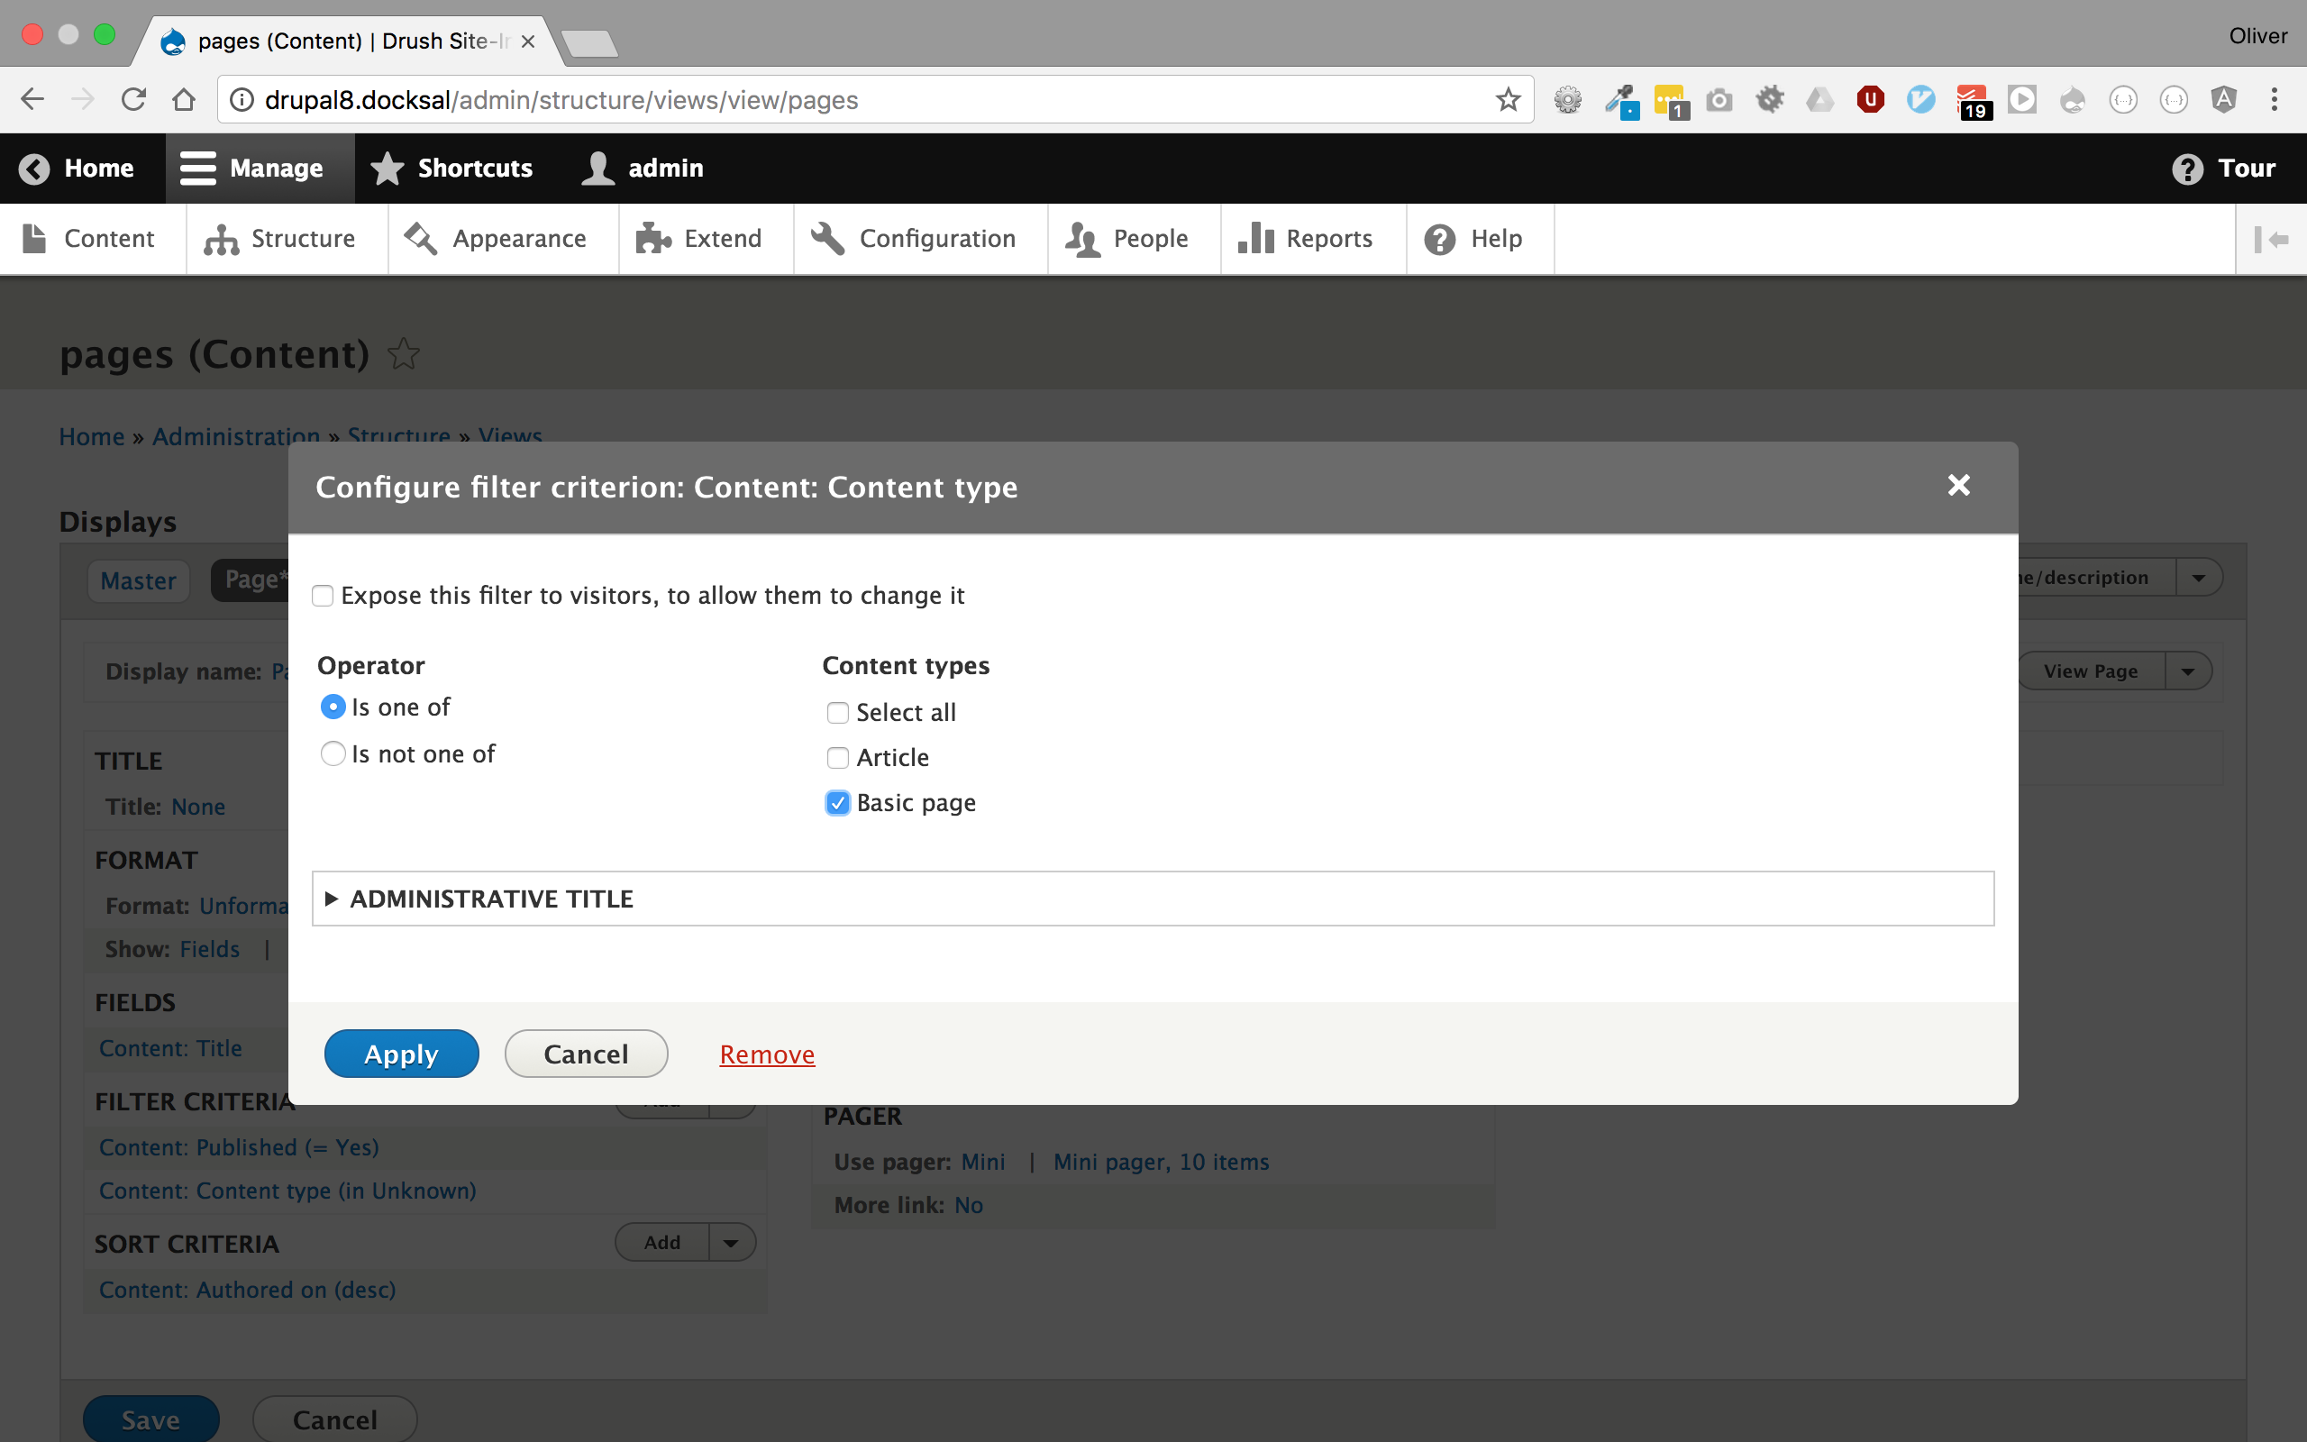Open the Chrome three-dot menu
The image size is (2307, 1442).
[2275, 99]
